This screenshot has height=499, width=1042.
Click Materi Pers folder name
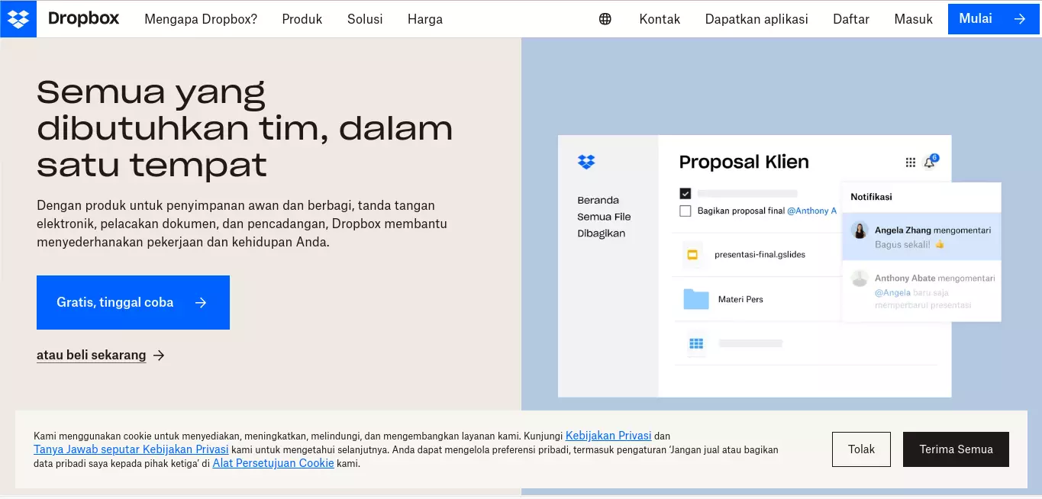pos(740,300)
